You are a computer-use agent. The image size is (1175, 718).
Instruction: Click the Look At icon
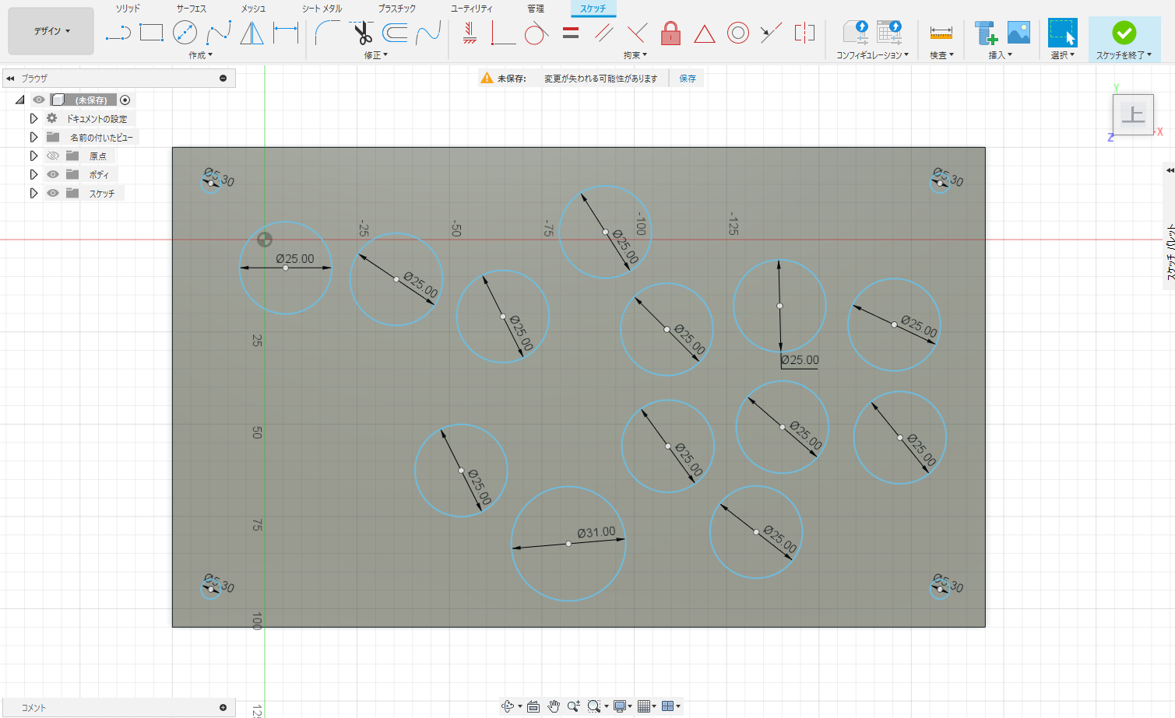pos(533,706)
